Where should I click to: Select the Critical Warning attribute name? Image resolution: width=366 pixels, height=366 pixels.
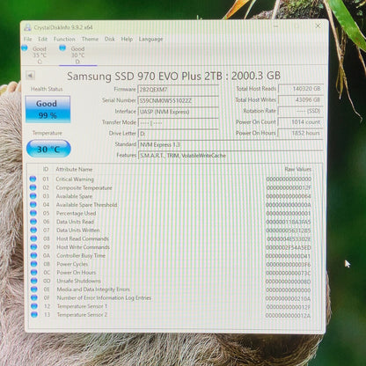[x=75, y=179]
